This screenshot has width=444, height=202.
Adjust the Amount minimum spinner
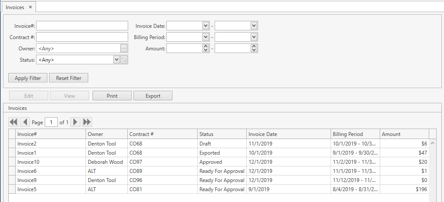pyautogui.click(x=206, y=49)
